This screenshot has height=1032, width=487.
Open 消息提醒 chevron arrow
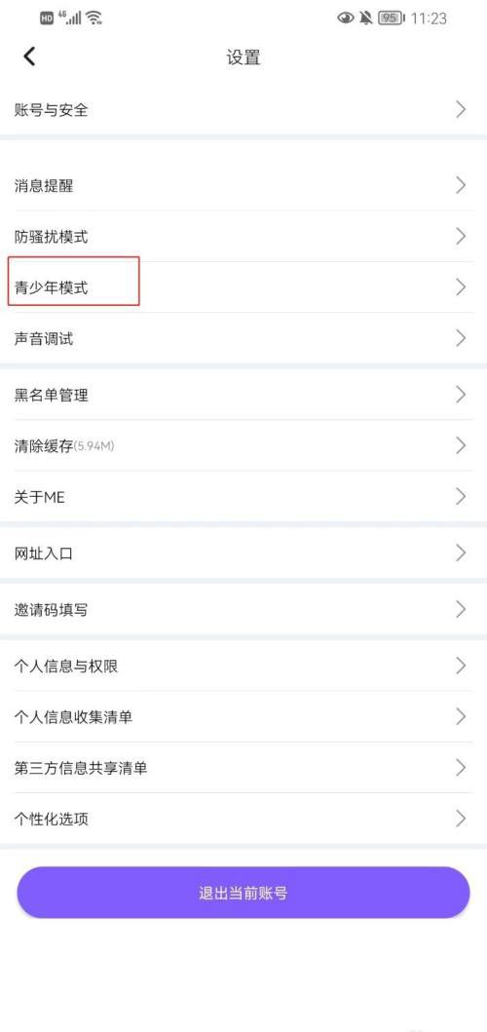point(461,185)
